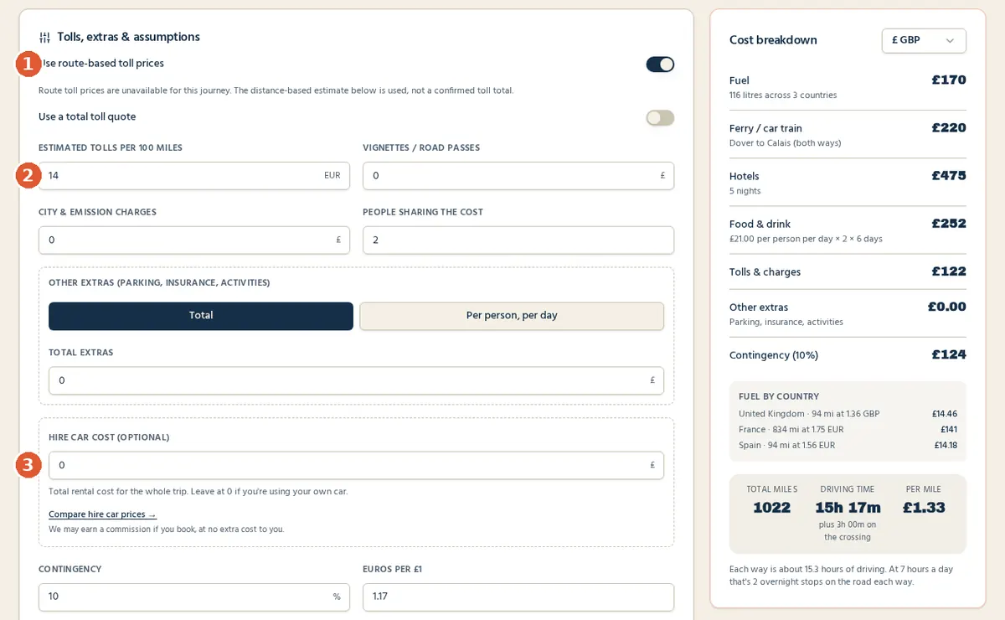Click the Other extras £0.00 amount
The image size is (1005, 620).
click(x=946, y=307)
